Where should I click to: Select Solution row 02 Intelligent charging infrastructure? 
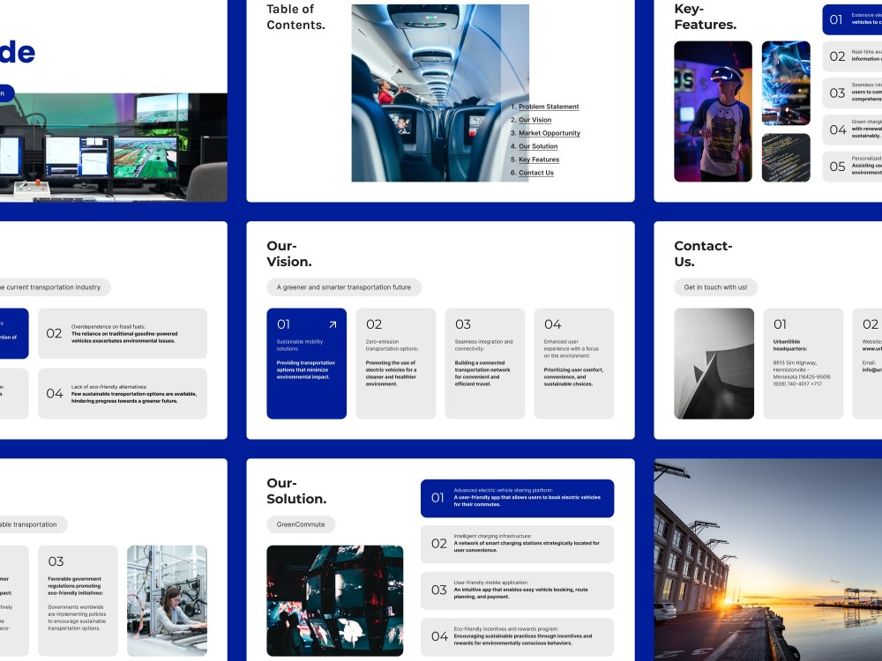(x=517, y=544)
